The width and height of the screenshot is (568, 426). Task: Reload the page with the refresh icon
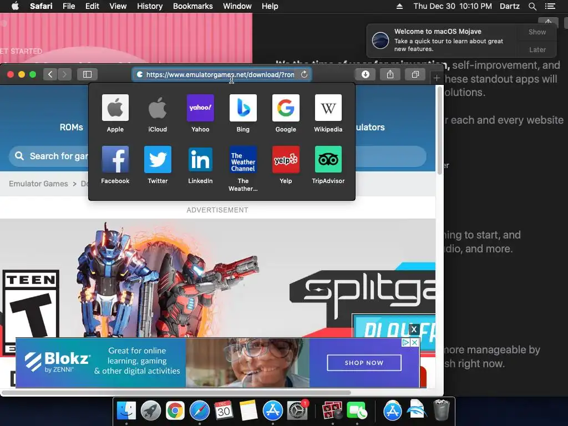pos(305,74)
